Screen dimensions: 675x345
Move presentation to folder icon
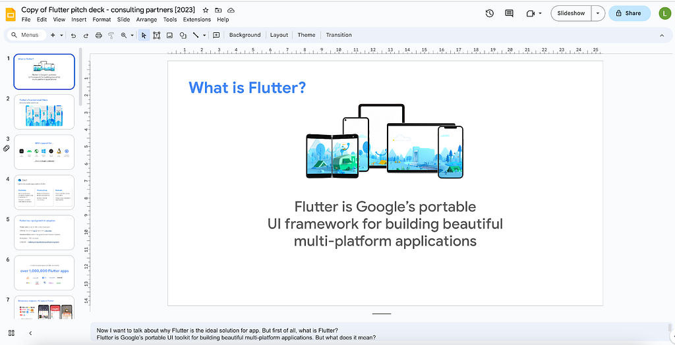(x=218, y=10)
